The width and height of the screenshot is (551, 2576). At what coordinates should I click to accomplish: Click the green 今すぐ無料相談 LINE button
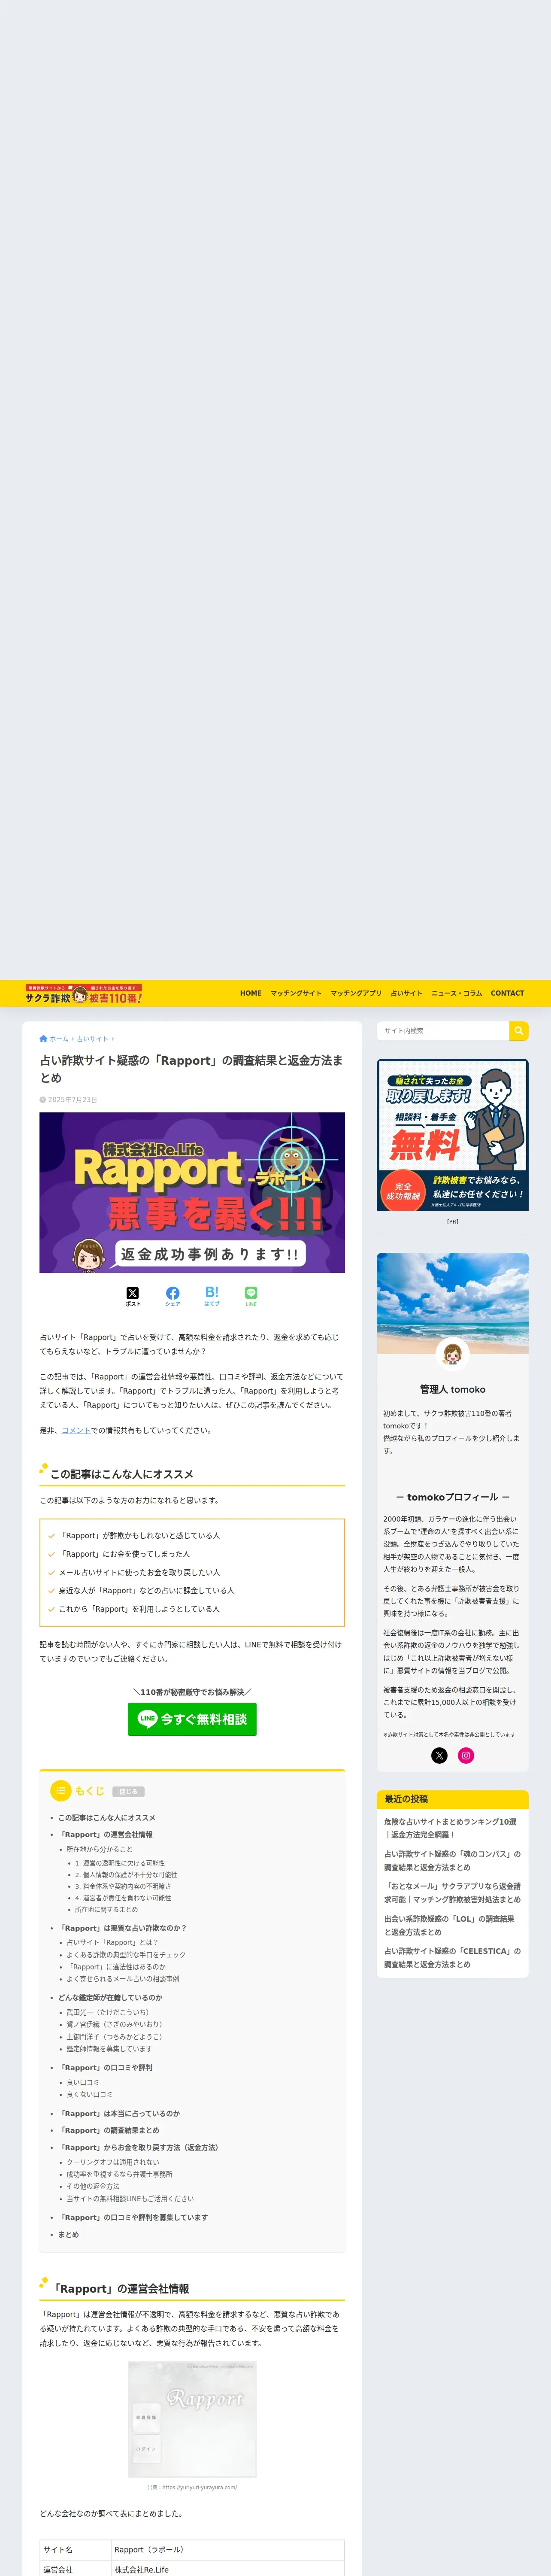[x=192, y=1719]
